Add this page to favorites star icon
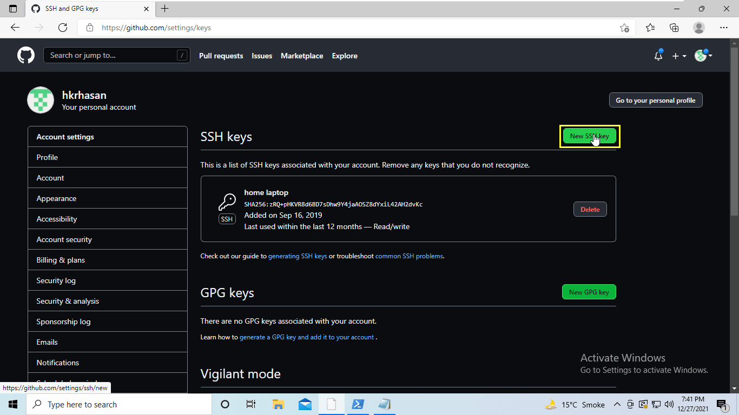This screenshot has width=739, height=415. click(624, 28)
